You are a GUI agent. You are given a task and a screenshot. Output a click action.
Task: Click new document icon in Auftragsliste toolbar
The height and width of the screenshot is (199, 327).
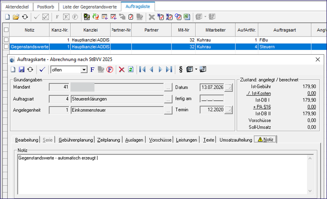(x=7, y=17)
